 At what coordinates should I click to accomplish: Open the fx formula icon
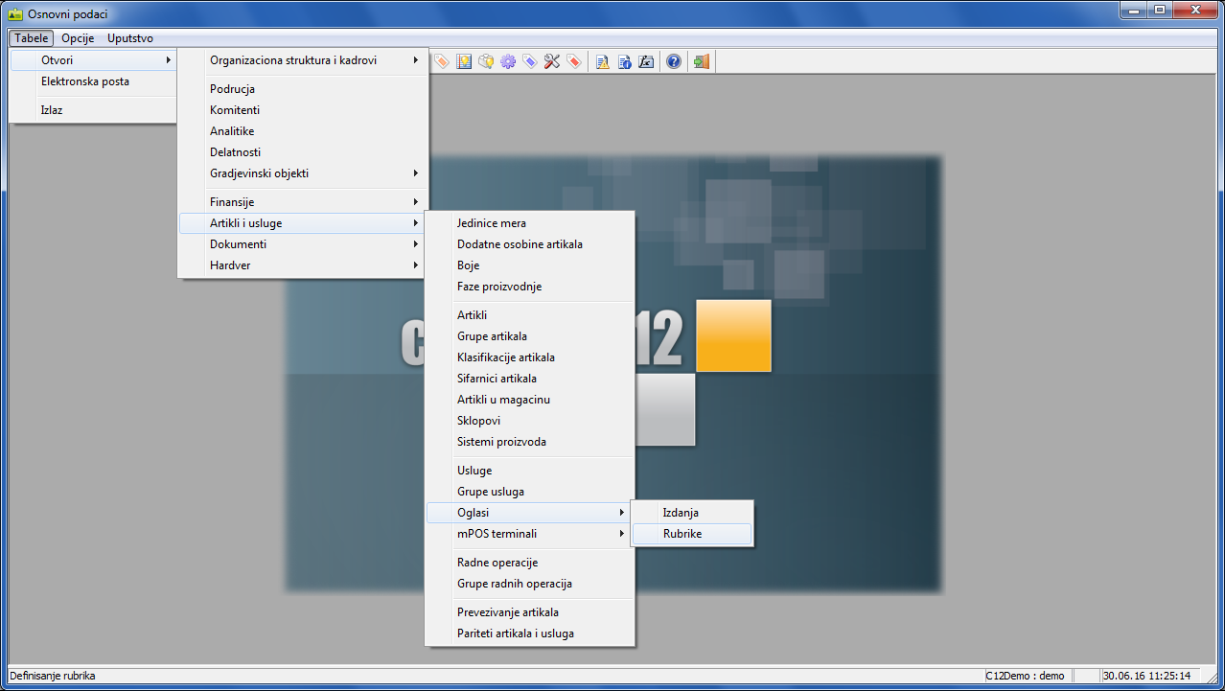646,61
